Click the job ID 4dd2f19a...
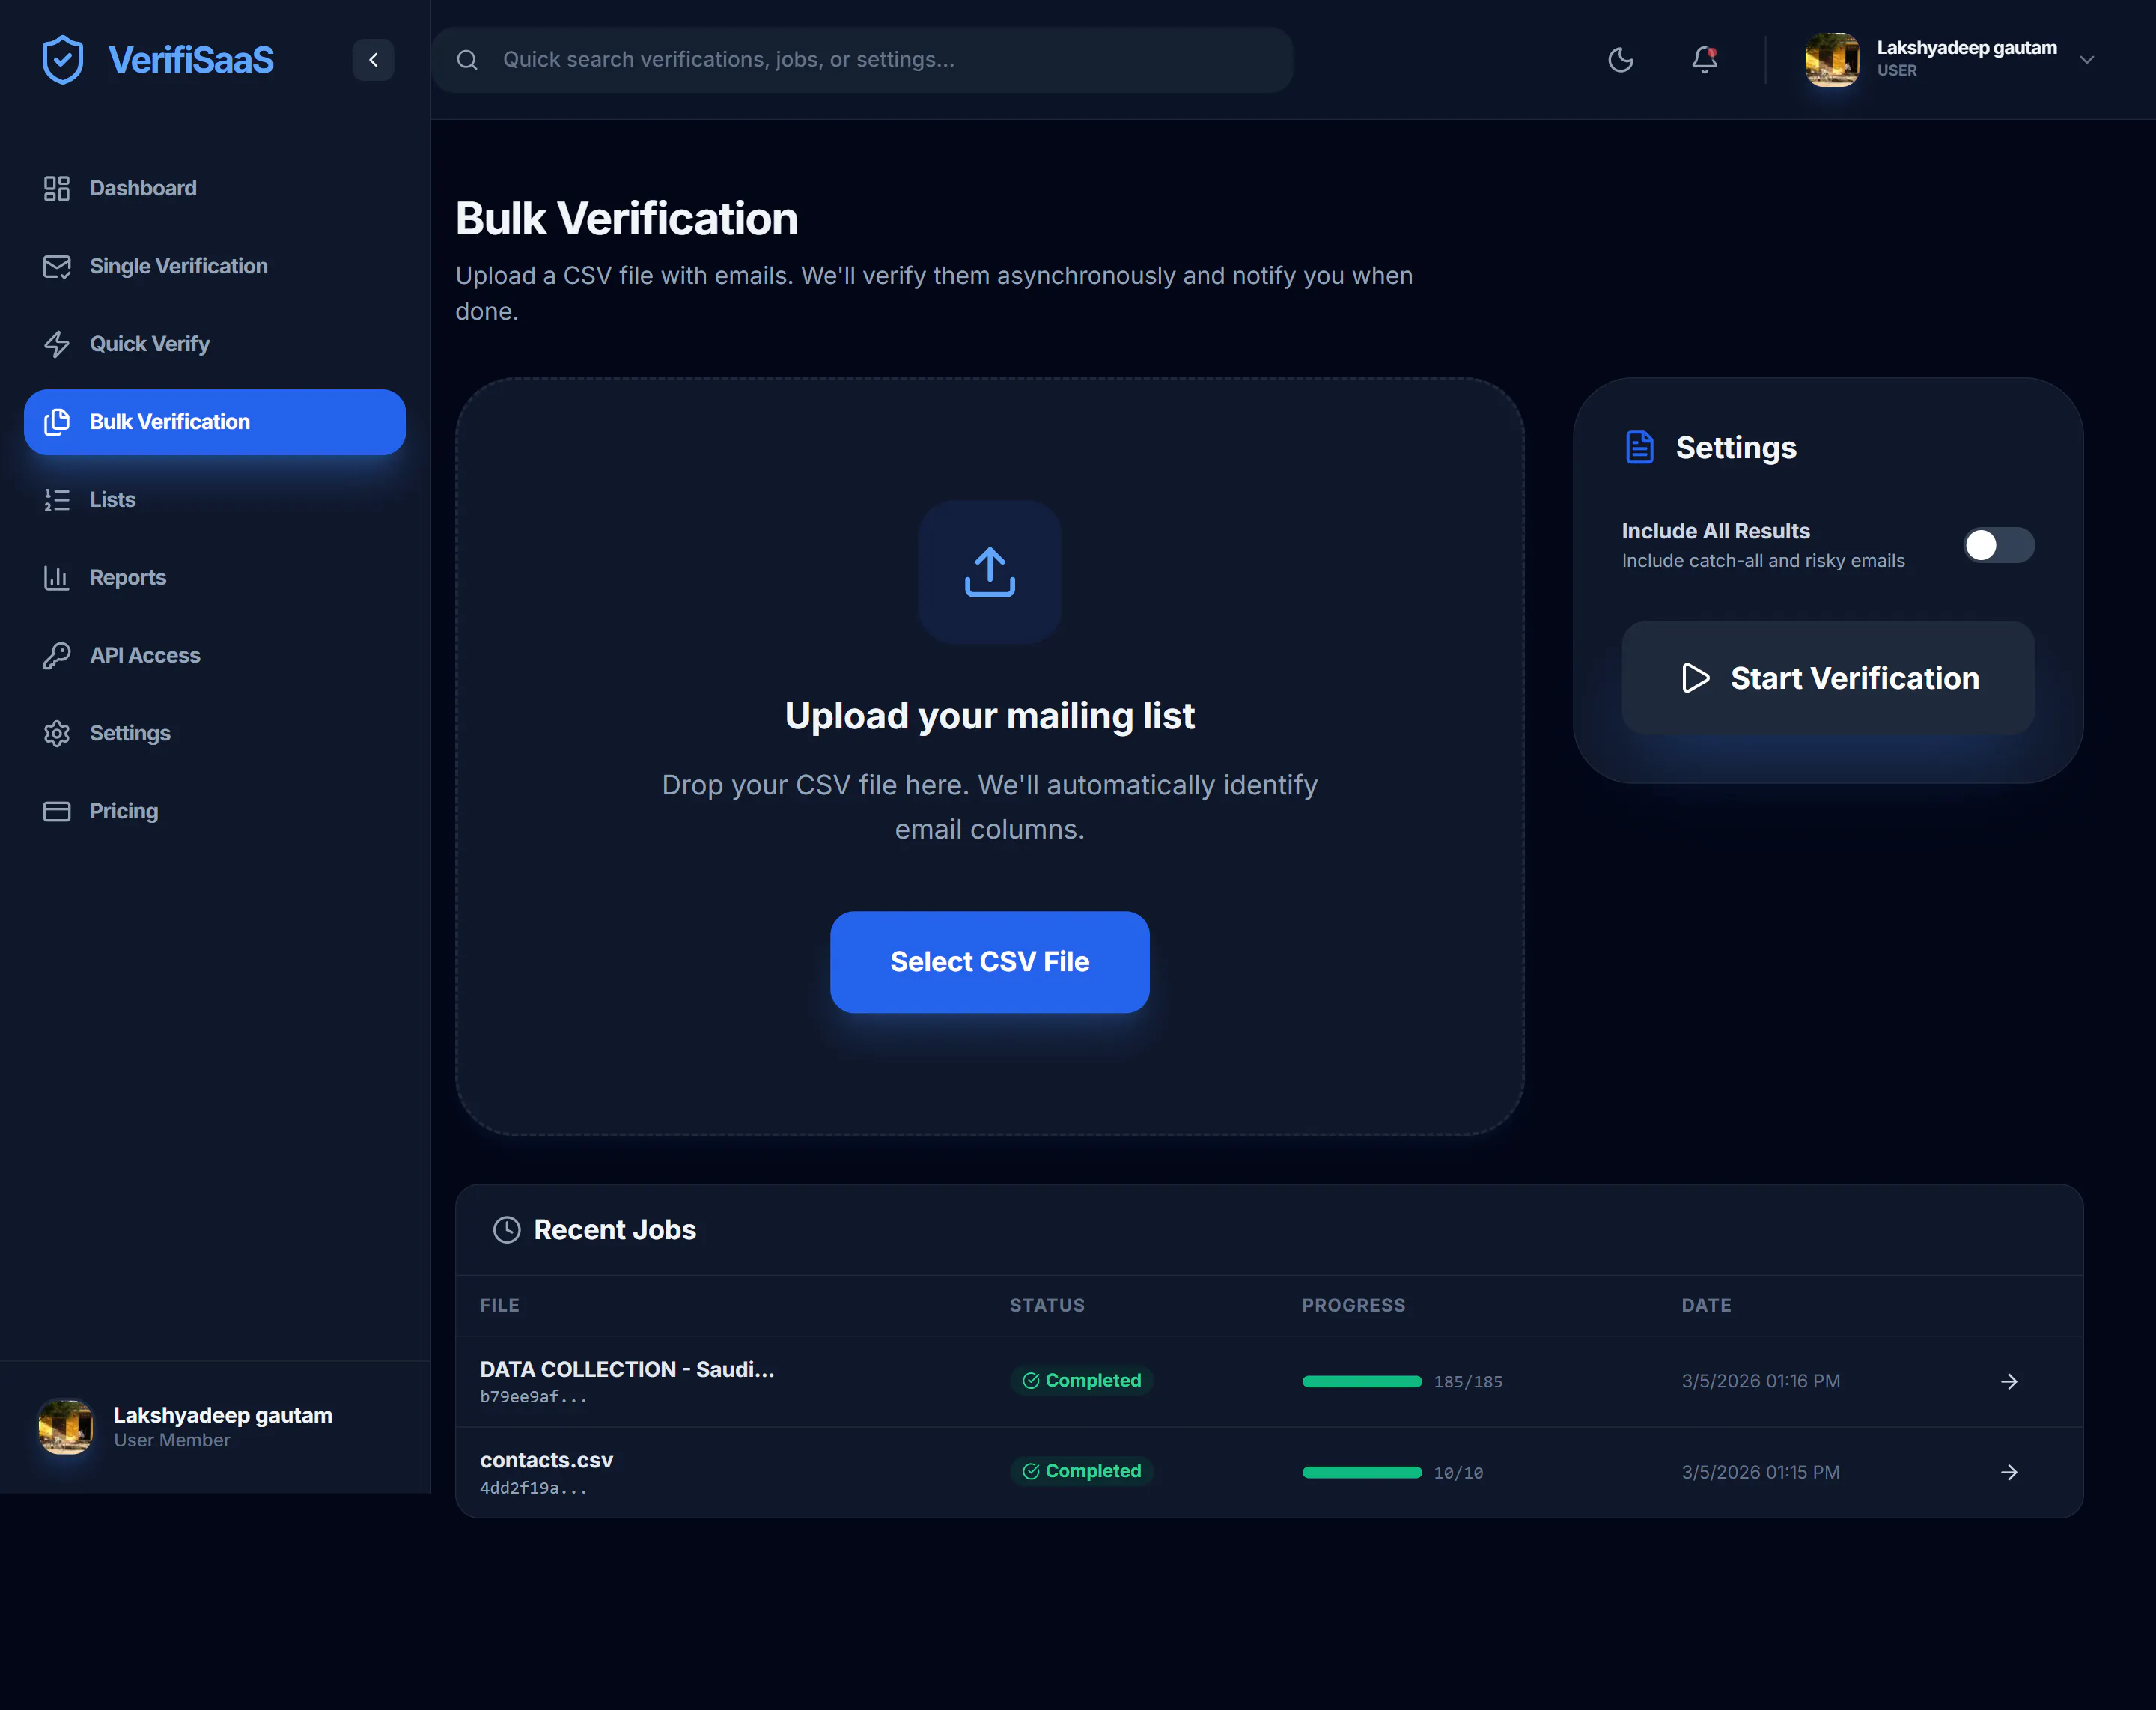2156x1710 pixels. [x=534, y=1488]
